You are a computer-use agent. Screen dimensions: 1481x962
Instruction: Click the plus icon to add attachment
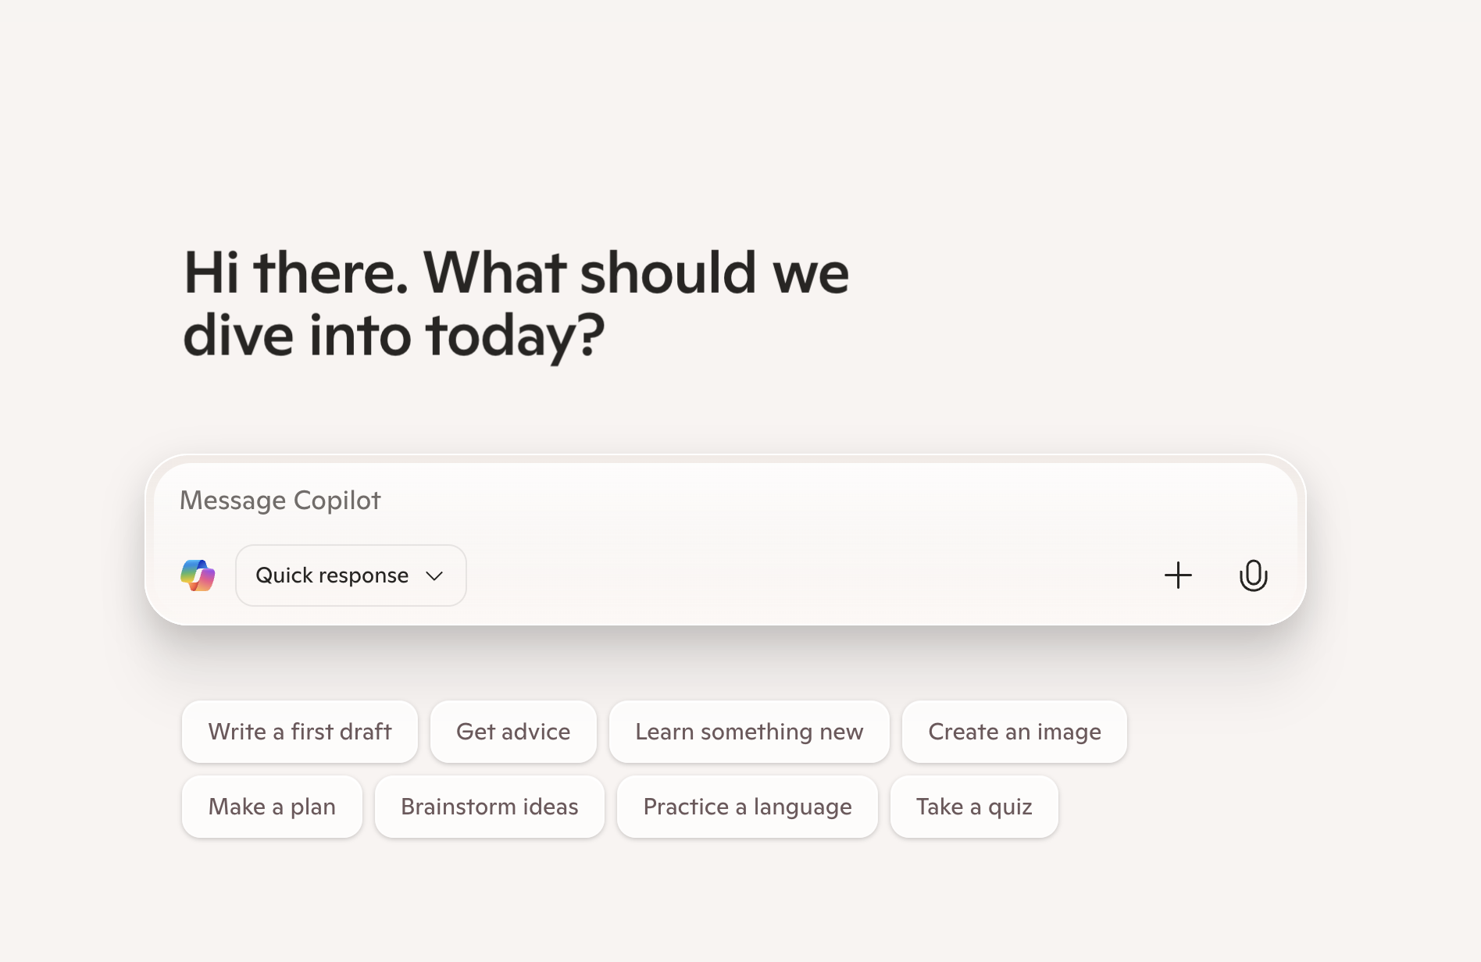point(1178,575)
